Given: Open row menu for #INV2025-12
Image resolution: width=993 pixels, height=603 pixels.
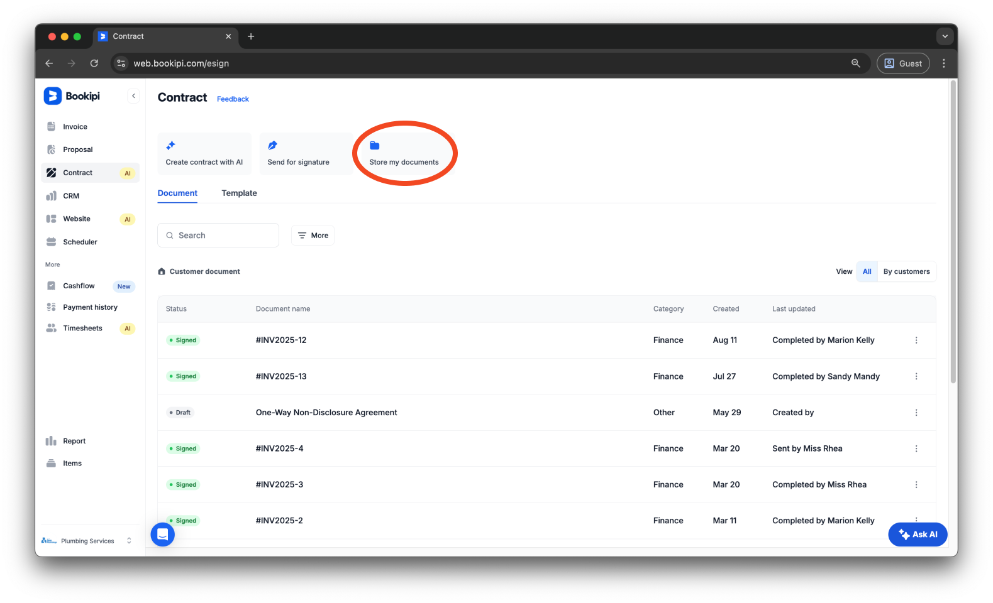Looking at the screenshot, I should point(916,340).
